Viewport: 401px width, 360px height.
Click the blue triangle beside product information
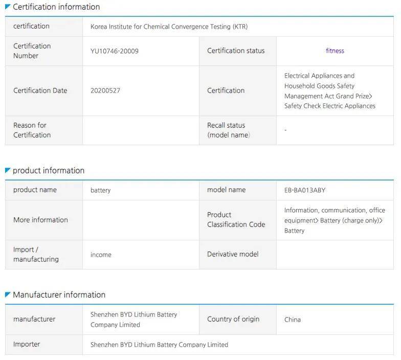[x=8, y=170]
